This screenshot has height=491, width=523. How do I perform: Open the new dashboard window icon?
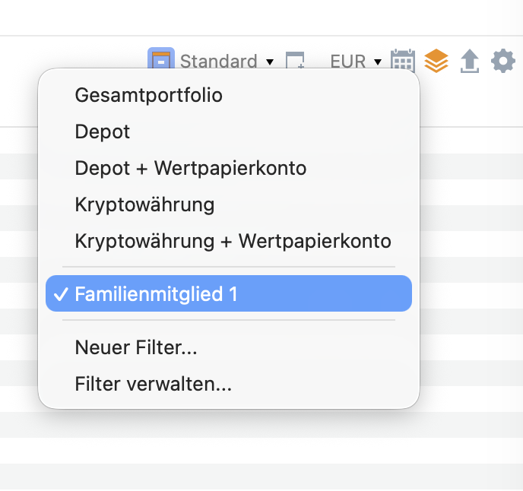pos(295,60)
